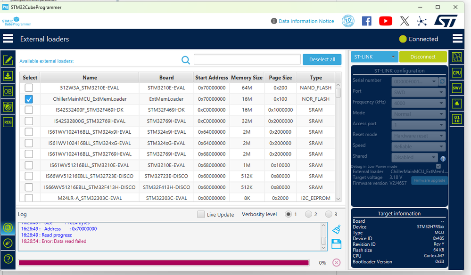Open Help question mark icon
471x275 pixels.
[8, 259]
